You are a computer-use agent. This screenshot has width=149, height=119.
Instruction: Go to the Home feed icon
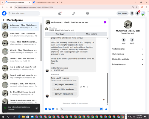[x=60, y=13]
